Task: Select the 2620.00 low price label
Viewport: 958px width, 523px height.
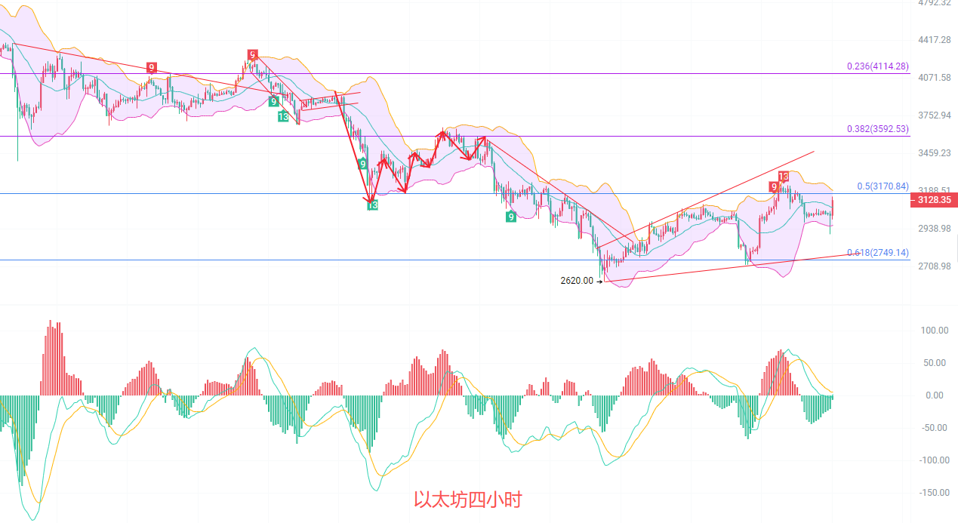Action: click(x=577, y=281)
